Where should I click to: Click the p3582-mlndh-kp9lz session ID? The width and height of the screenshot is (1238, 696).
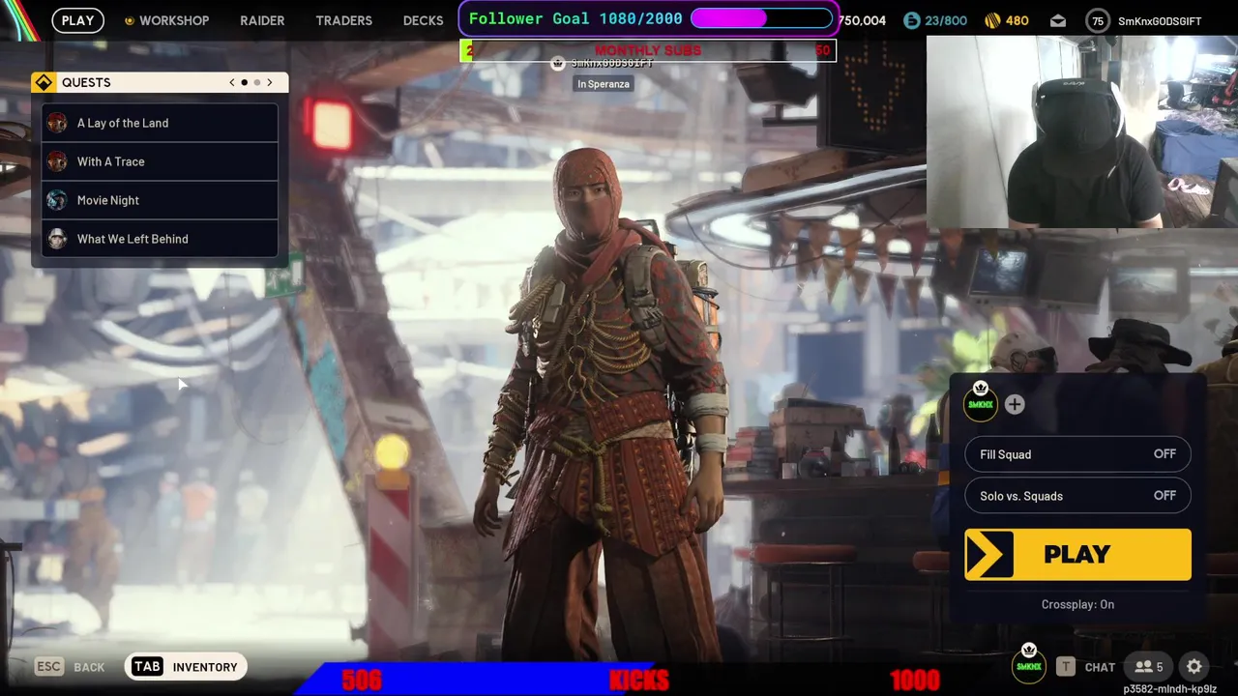[1170, 689]
